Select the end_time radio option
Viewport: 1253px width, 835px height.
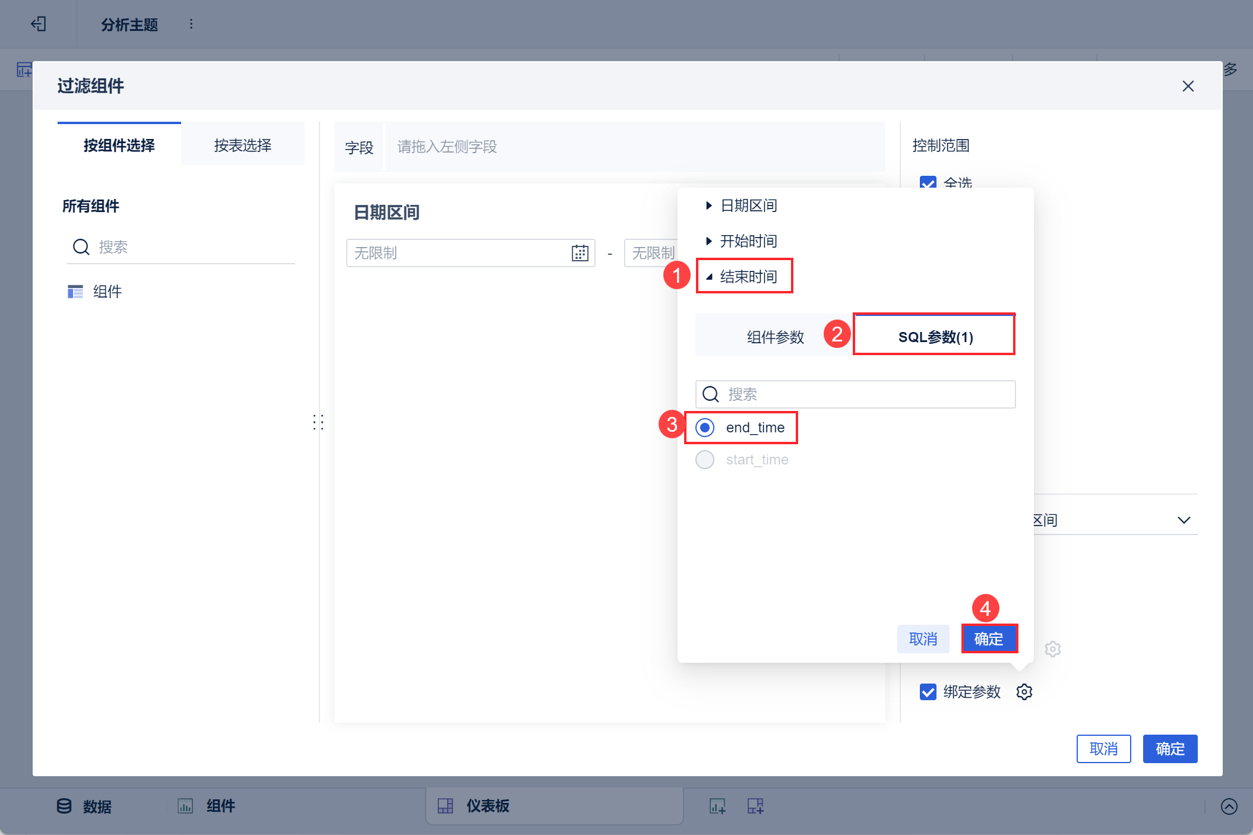705,428
